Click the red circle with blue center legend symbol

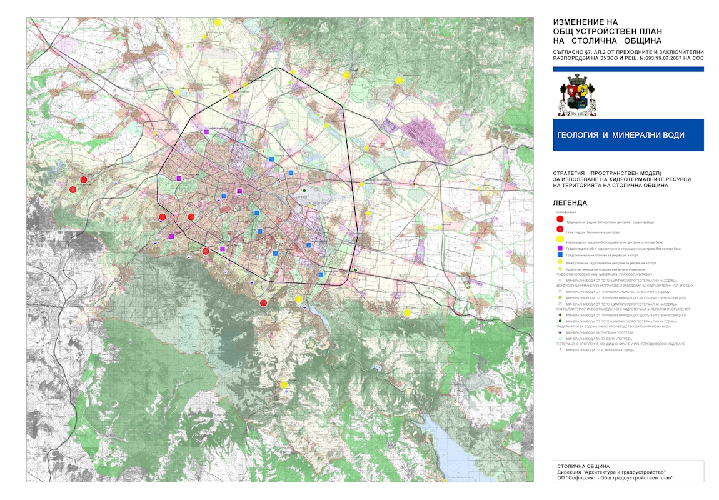pos(560,229)
